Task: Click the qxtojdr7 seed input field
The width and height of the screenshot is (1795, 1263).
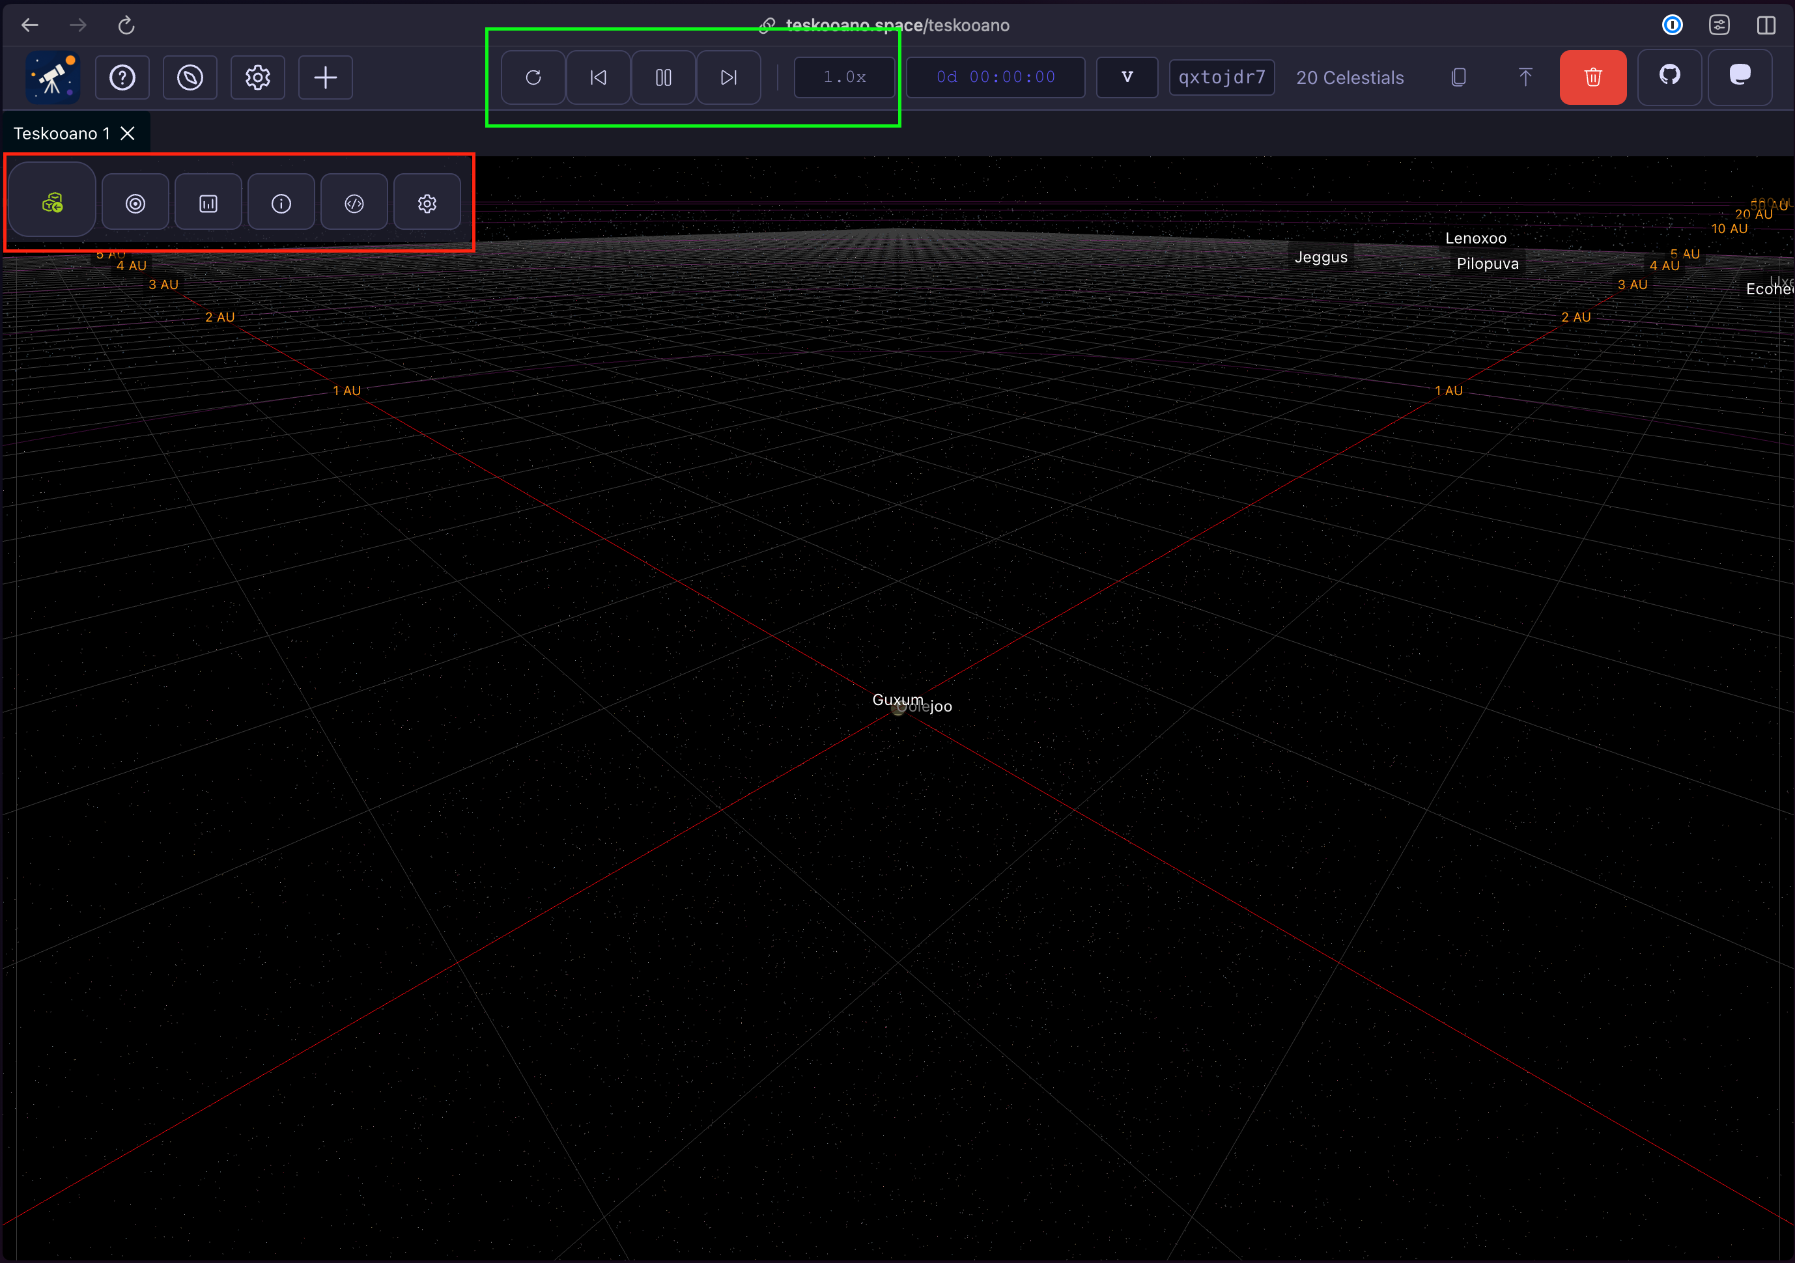Action: 1221,77
